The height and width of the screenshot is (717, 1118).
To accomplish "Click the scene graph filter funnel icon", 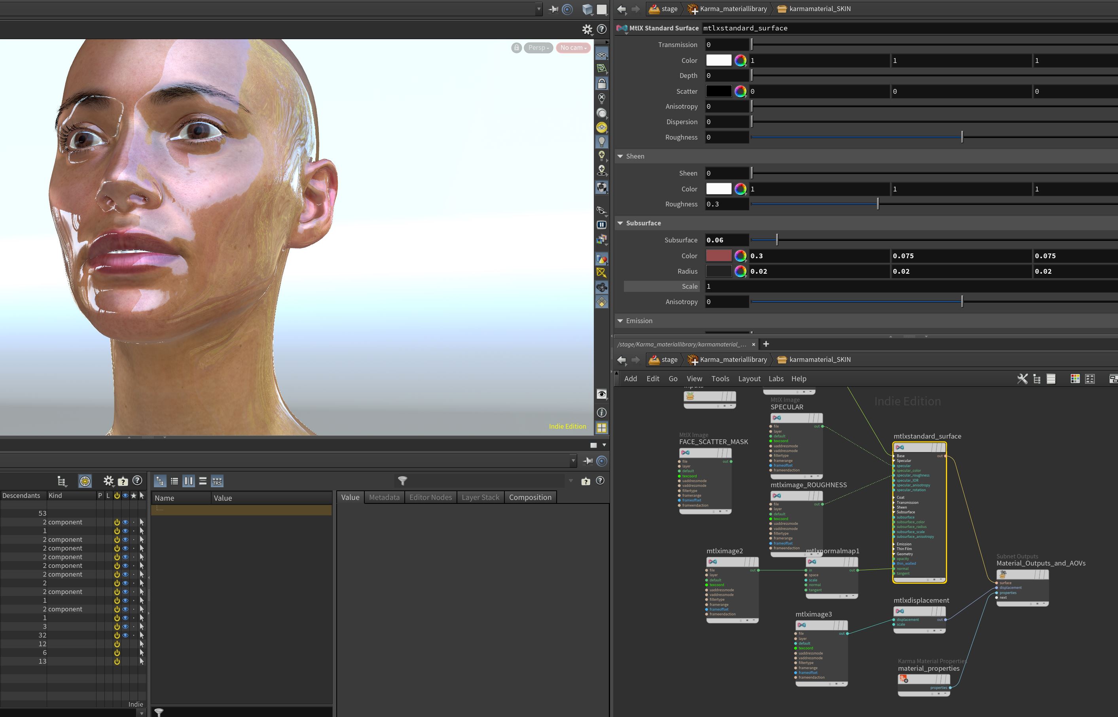I will point(402,481).
